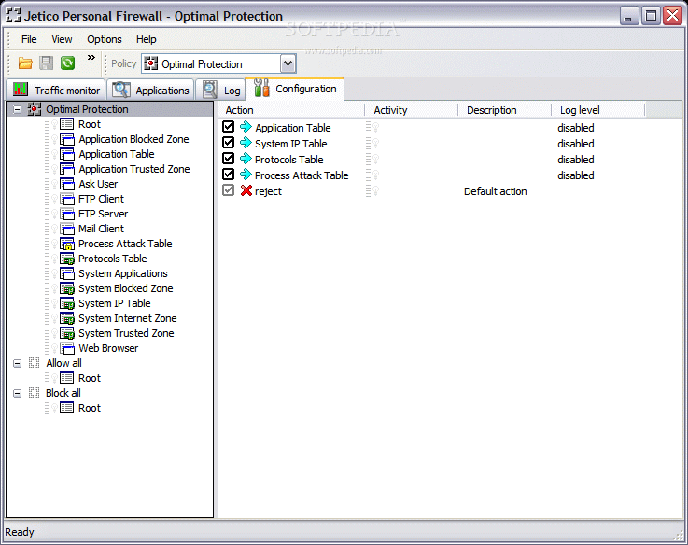This screenshot has height=545, width=688.
Task: Click the System Internet Zone icon
Action: (66, 318)
